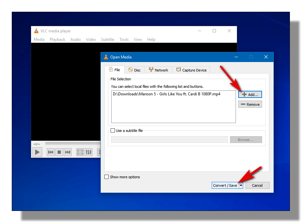
Task: Enable the Use a subtitle file checkbox
Action: [x=113, y=130]
